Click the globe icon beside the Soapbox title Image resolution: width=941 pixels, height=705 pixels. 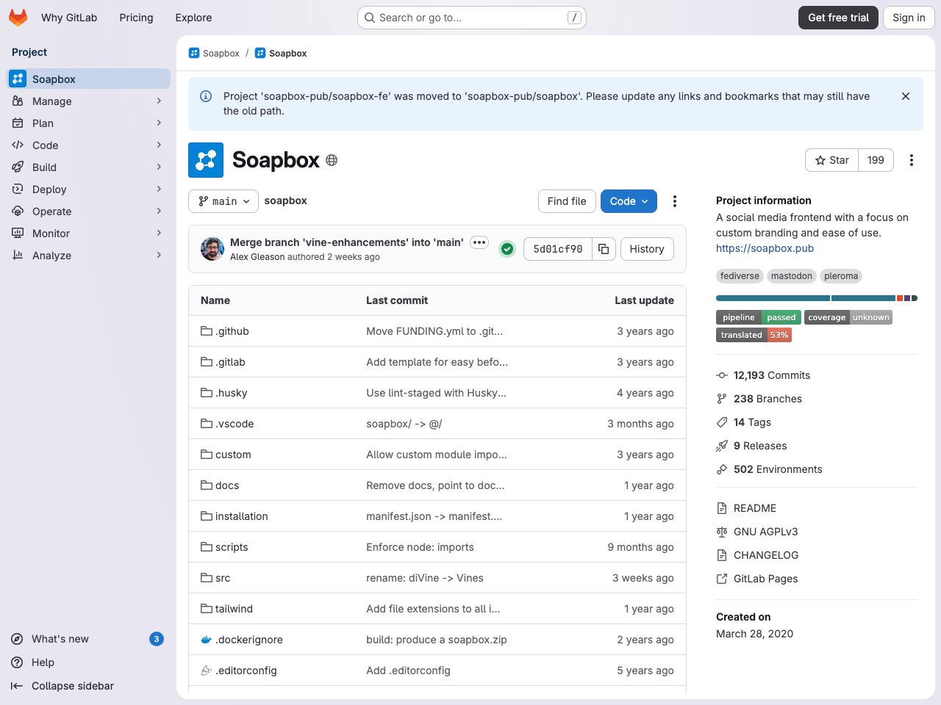[x=331, y=159]
